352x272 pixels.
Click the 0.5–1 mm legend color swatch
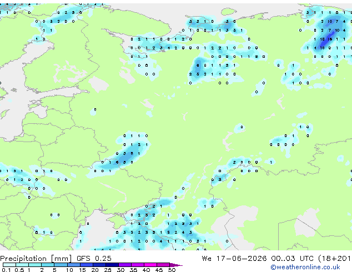pos(22,265)
